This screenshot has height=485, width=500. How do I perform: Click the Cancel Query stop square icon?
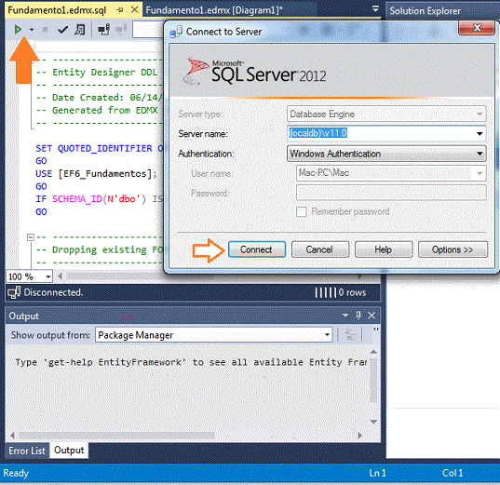pos(45,30)
